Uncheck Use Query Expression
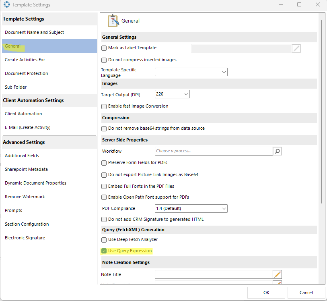 [x=104, y=251]
